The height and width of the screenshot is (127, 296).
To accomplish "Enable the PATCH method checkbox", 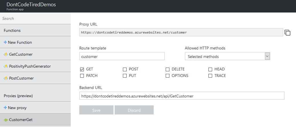I will click(x=82, y=76).
